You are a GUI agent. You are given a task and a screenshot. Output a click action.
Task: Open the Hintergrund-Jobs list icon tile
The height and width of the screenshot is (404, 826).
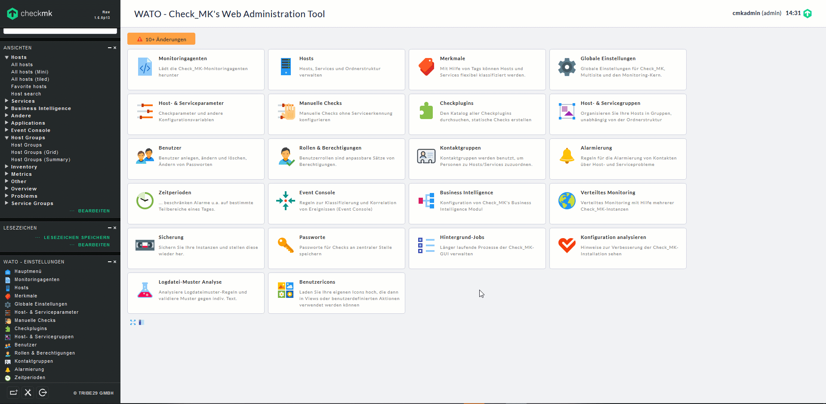click(x=426, y=245)
